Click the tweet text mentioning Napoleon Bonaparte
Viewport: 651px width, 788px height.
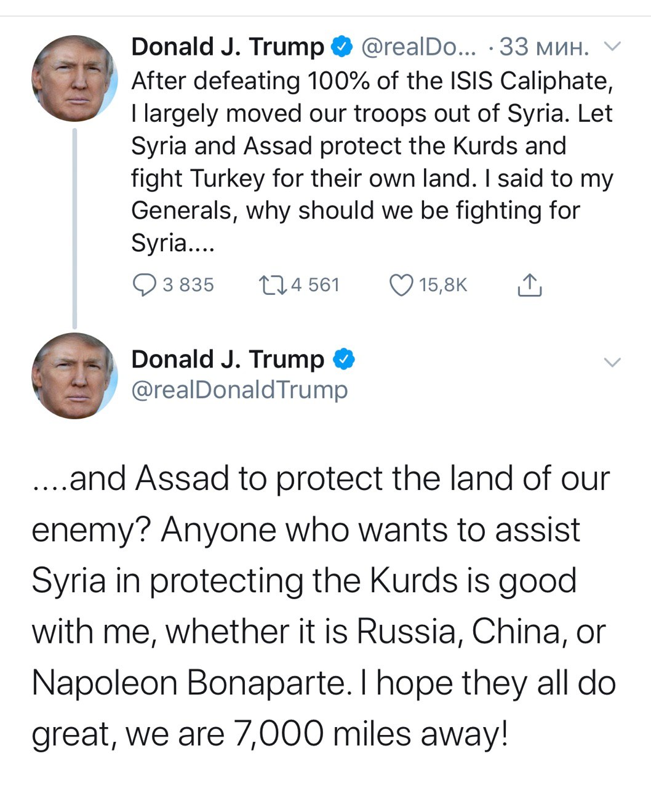[x=323, y=606]
